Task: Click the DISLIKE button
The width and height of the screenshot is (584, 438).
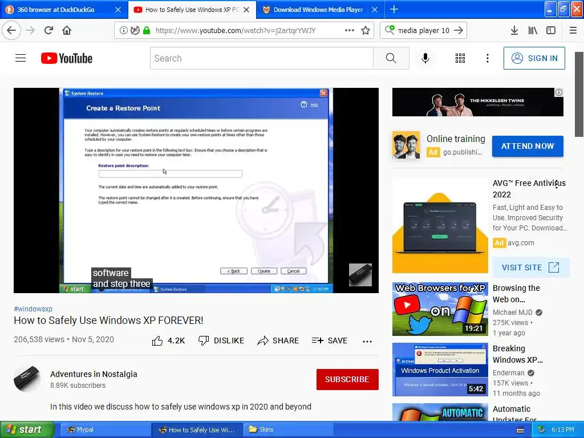Action: [221, 340]
